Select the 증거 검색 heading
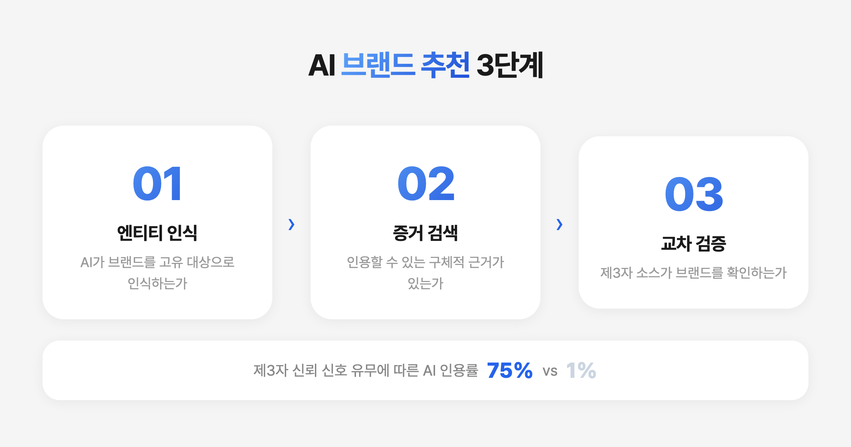 pos(425,233)
